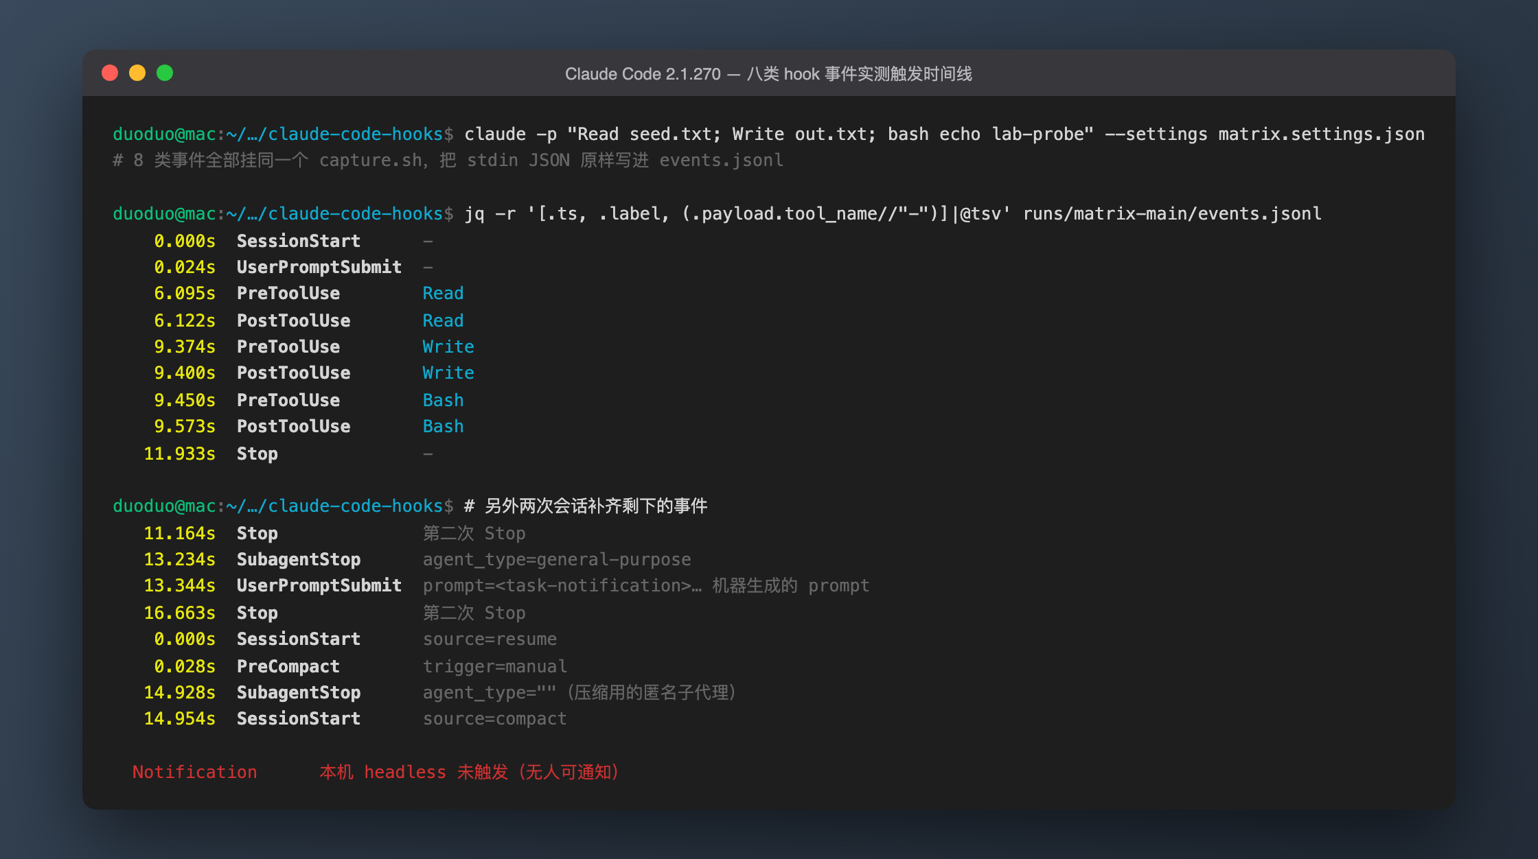Screen dimensions: 1538x859
Task: Click the first prompt 'duoduo@mac' on claude line
Action: [x=164, y=134]
